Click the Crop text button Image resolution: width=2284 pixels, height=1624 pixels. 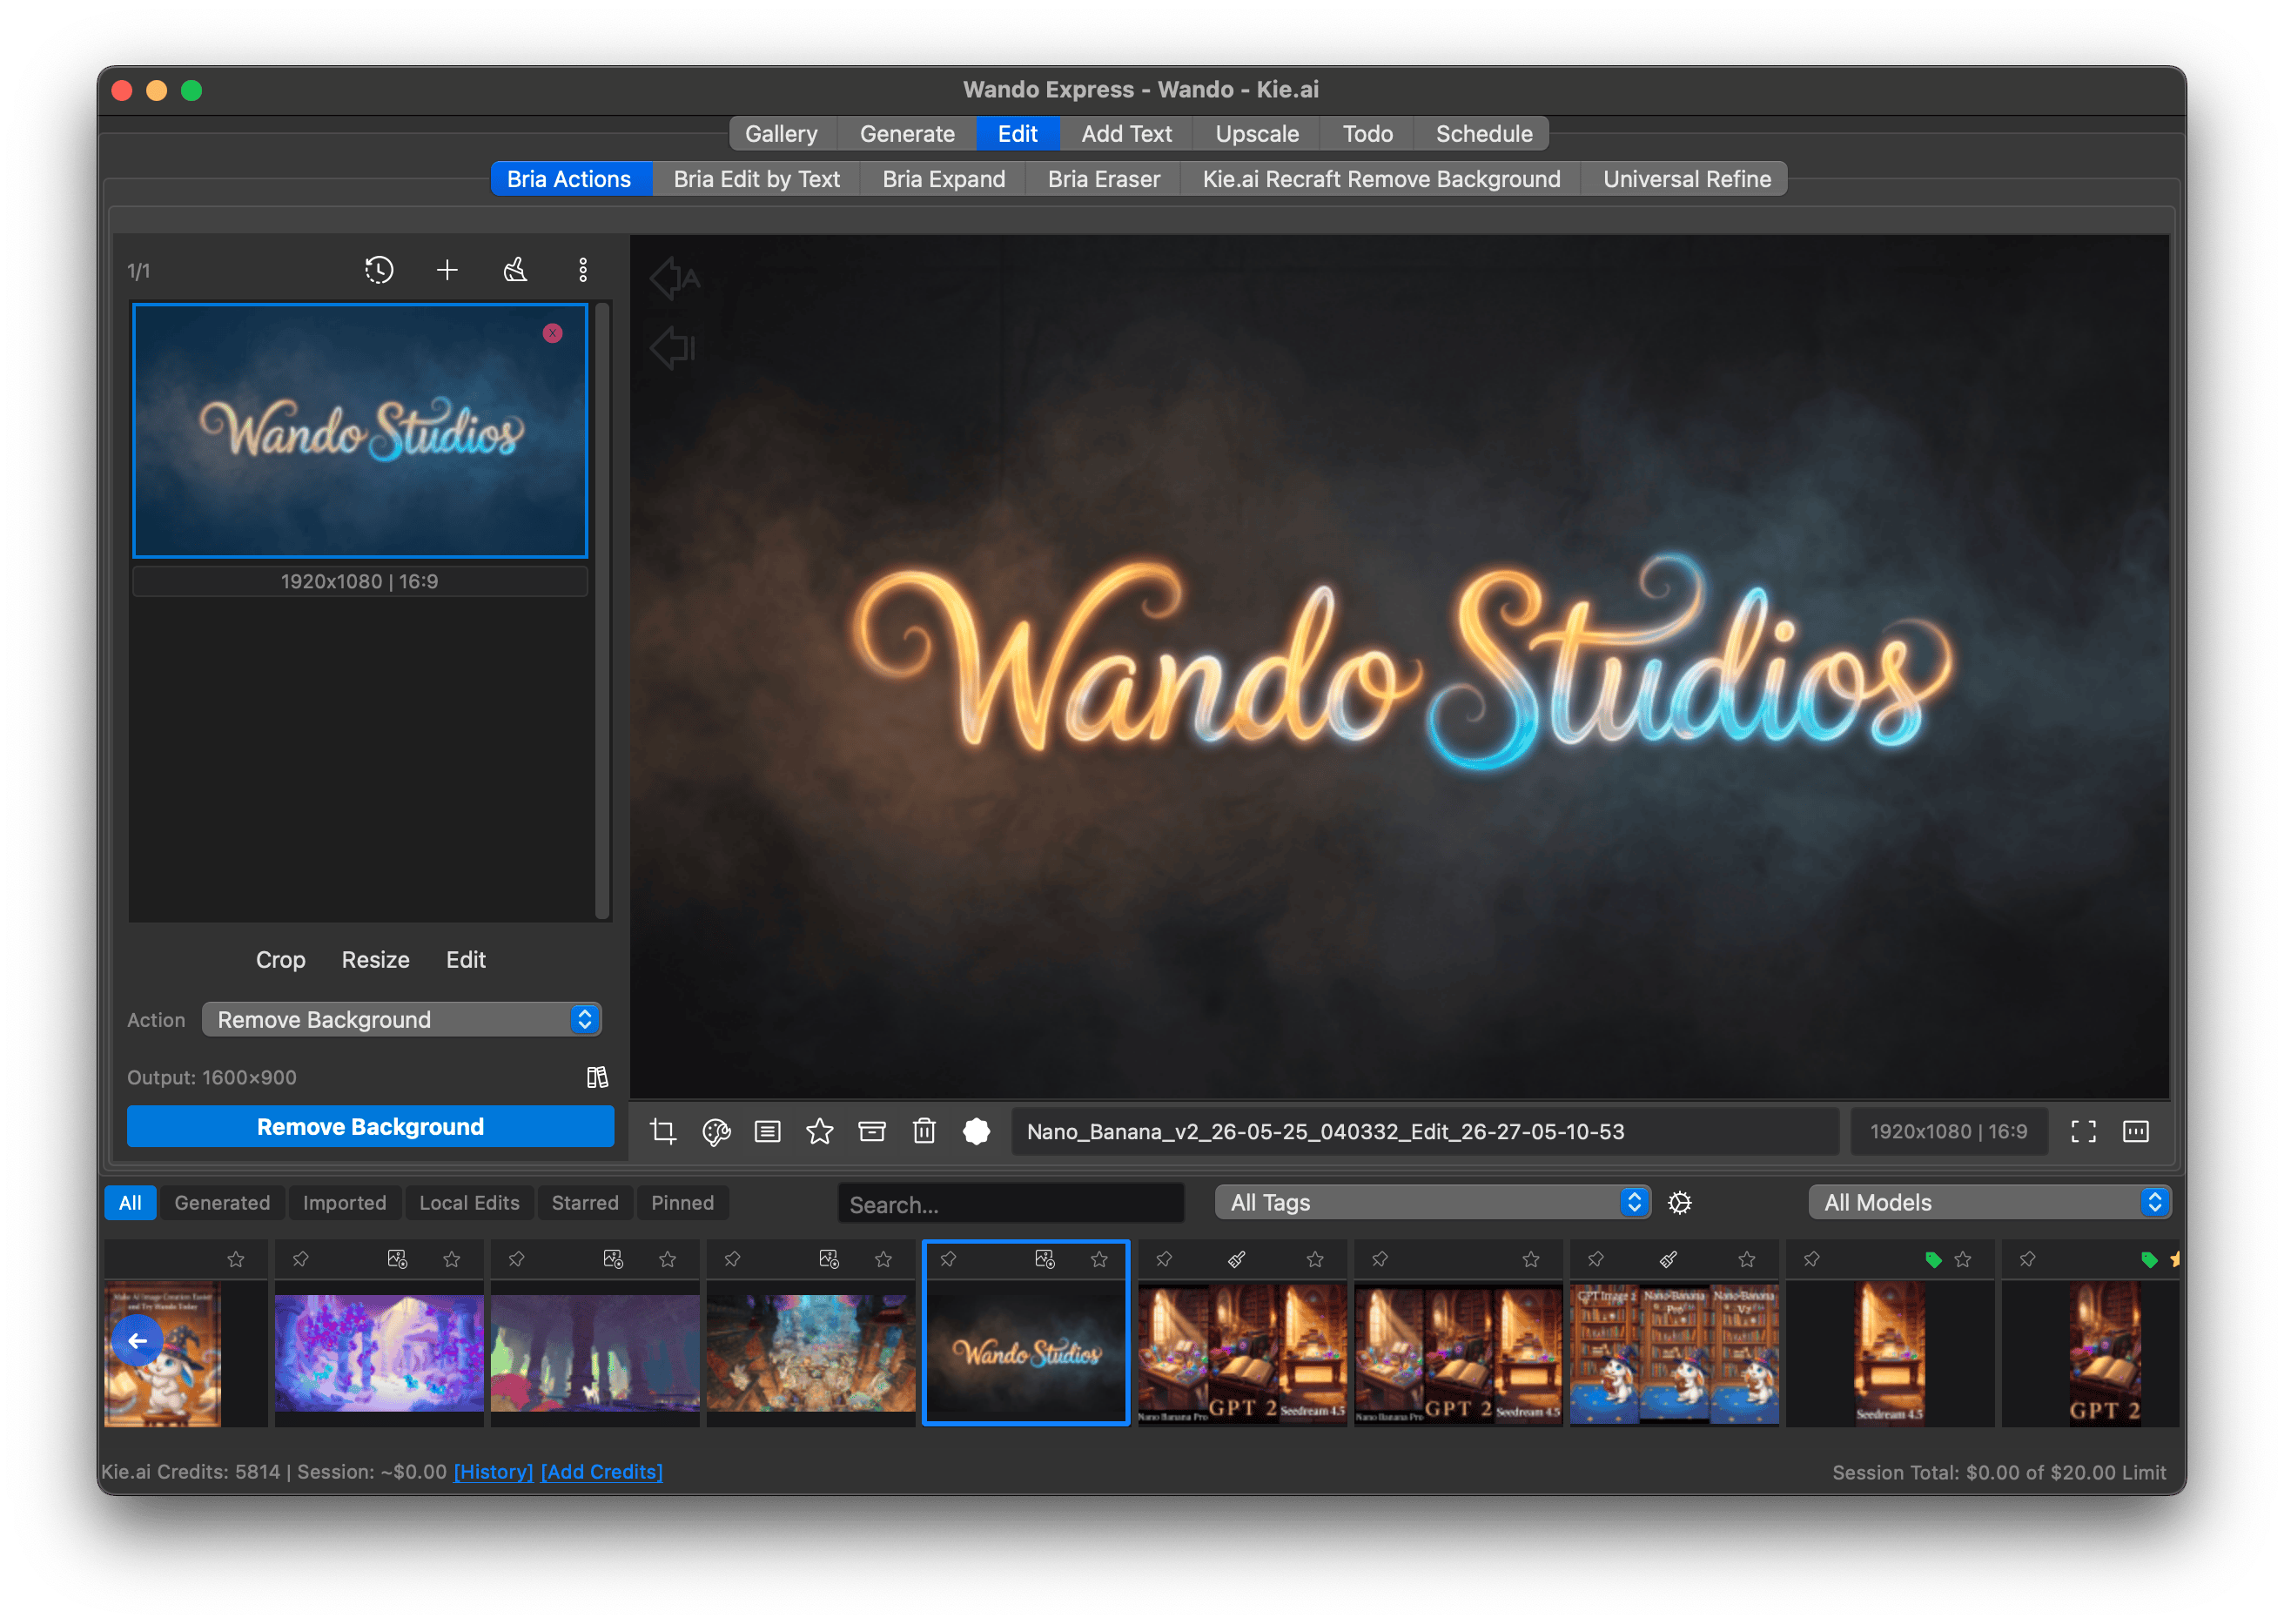(280, 960)
